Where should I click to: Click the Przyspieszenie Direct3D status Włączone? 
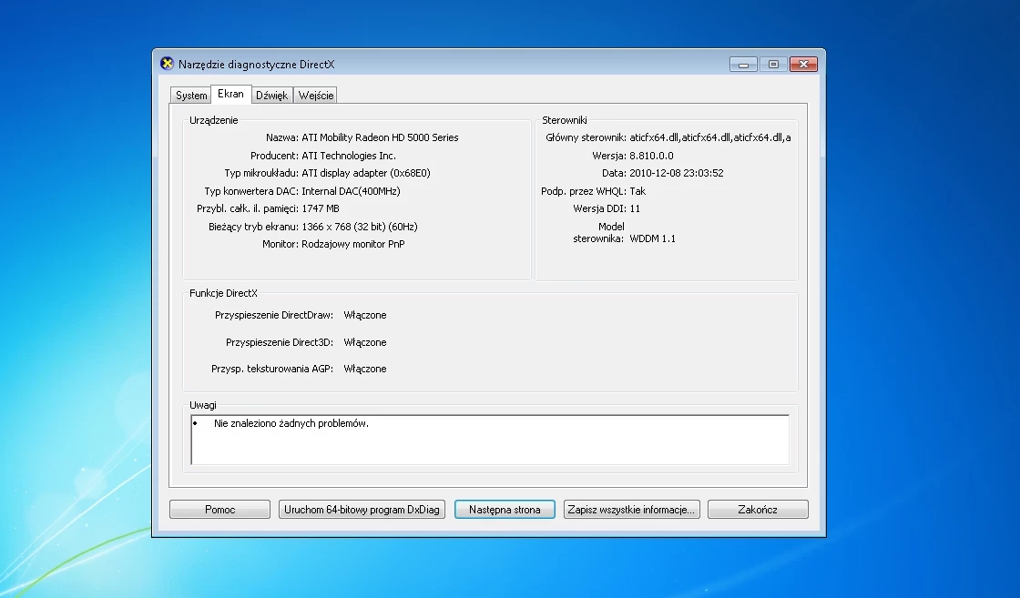coord(368,342)
